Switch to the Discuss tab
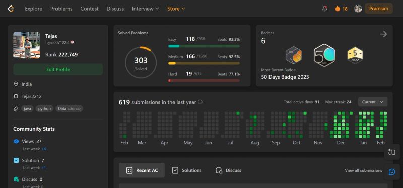Image resolution: width=403 pixels, height=188 pixels. (x=229, y=170)
